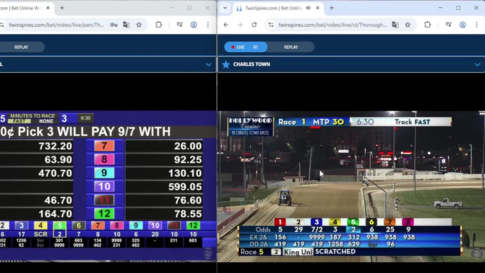Image resolution: width=485 pixels, height=273 pixels.
Task: Close the tab in the left browser window
Action: tap(48, 8)
